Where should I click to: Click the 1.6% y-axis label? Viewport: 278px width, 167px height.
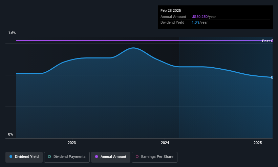[x=12, y=33]
